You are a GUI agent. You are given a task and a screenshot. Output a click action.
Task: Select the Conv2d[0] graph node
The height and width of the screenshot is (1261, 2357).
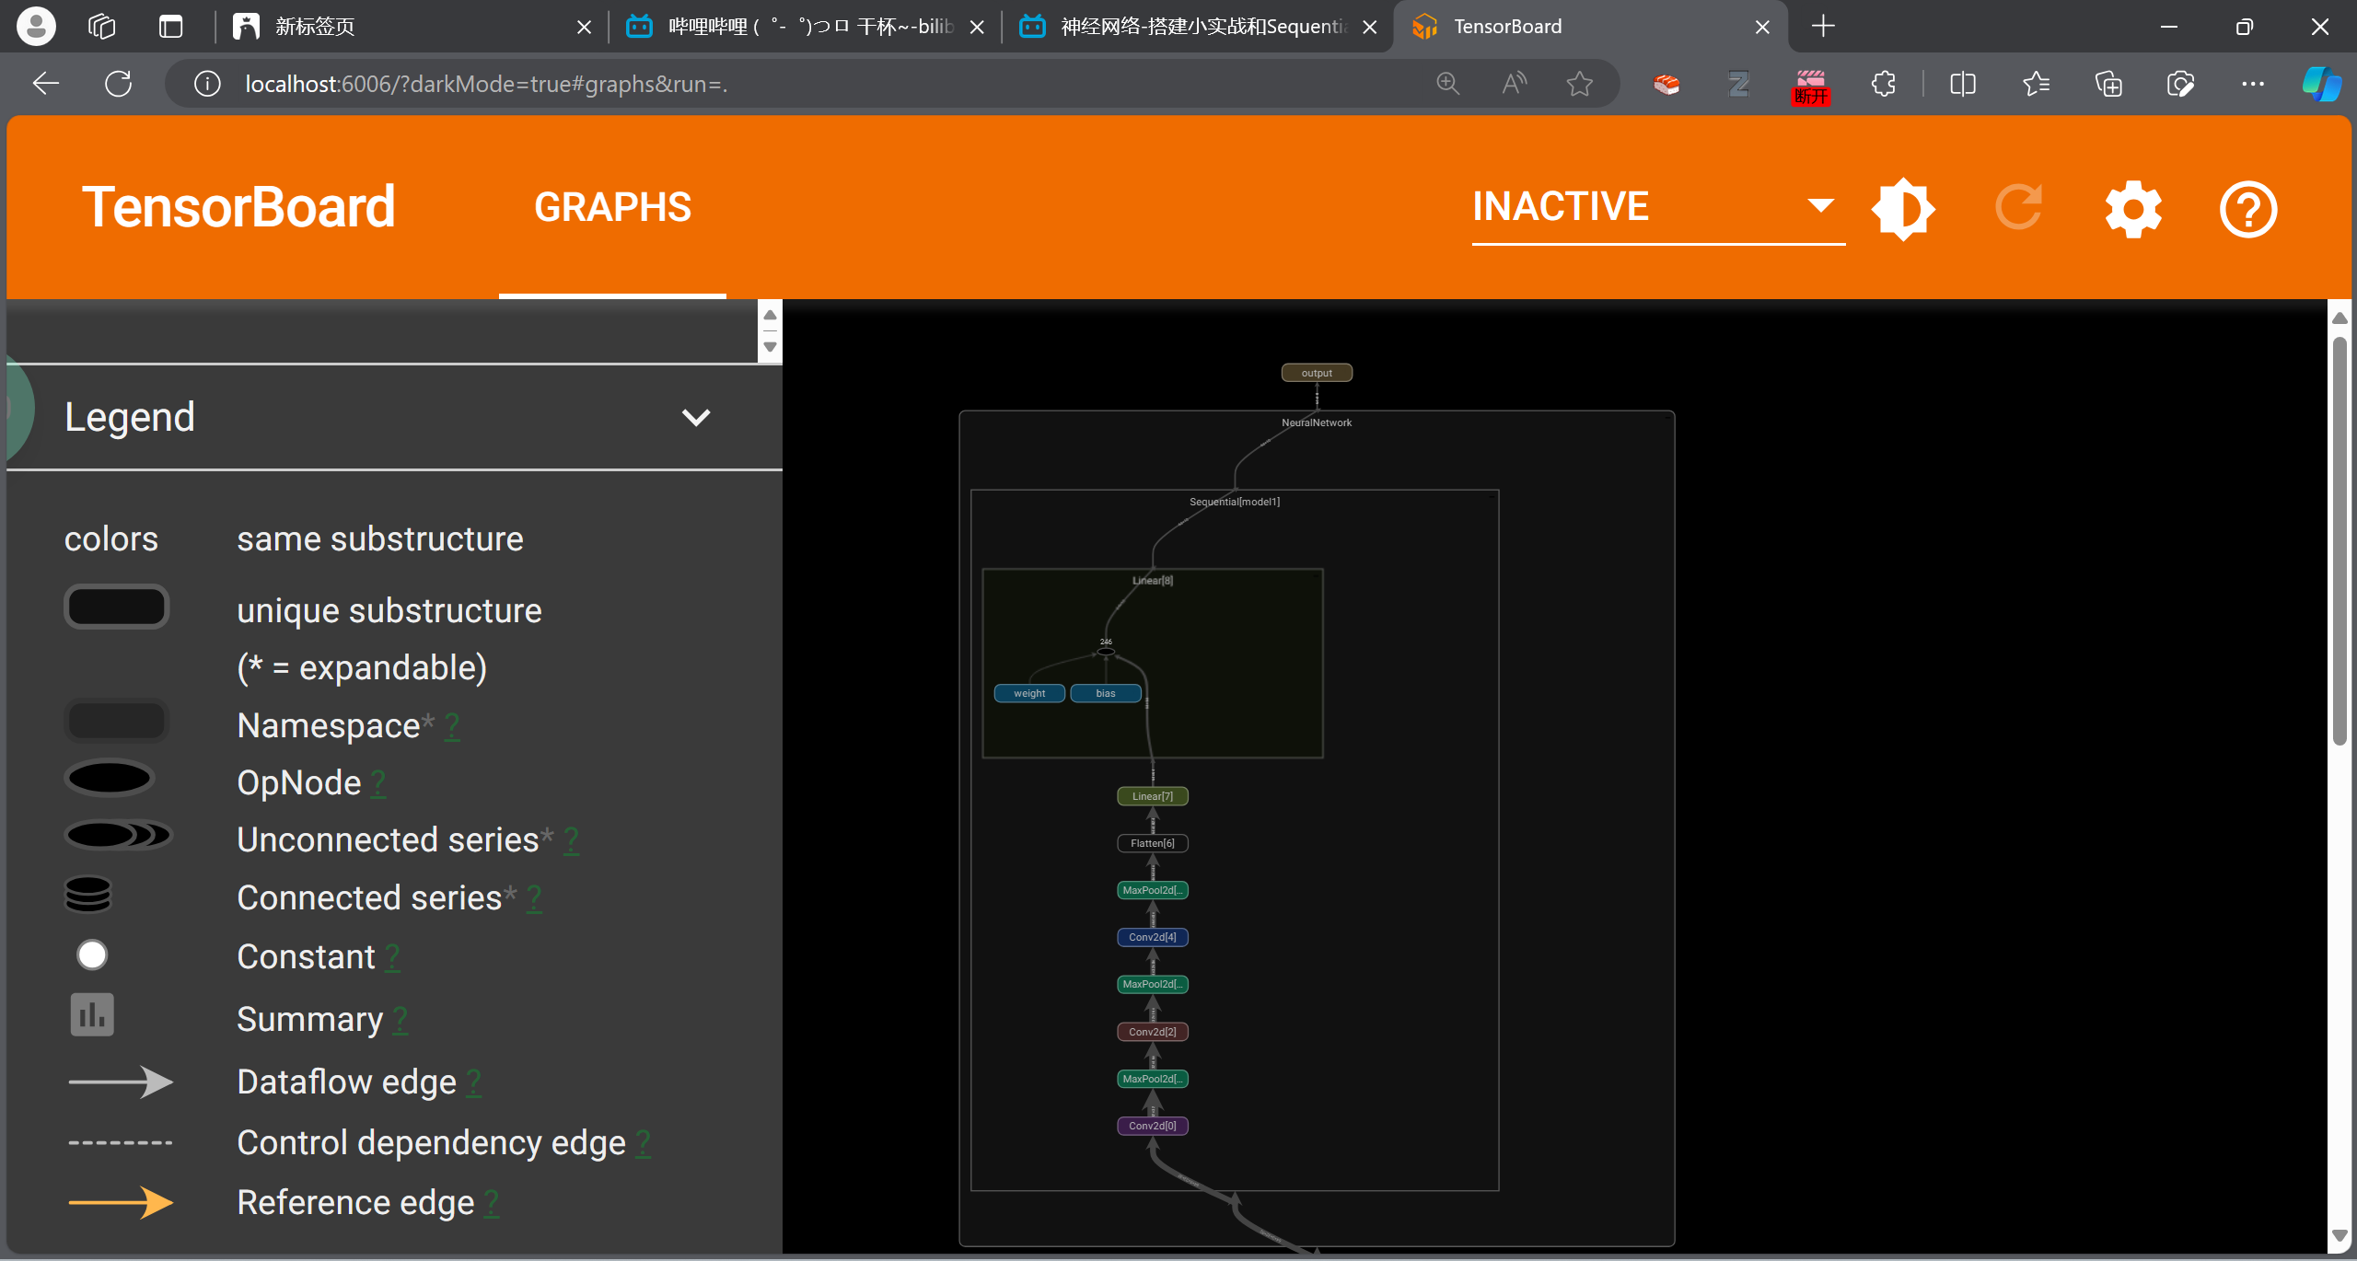click(x=1153, y=1126)
